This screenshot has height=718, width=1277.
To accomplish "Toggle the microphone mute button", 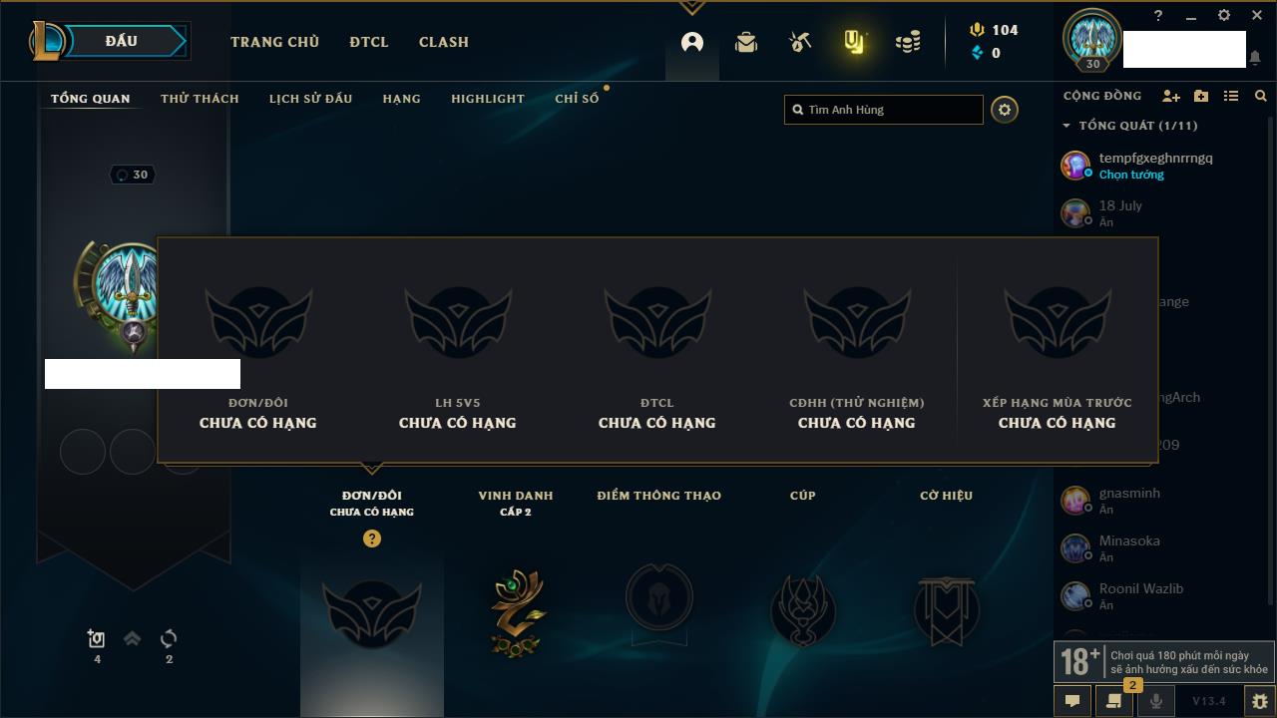I will [1156, 701].
